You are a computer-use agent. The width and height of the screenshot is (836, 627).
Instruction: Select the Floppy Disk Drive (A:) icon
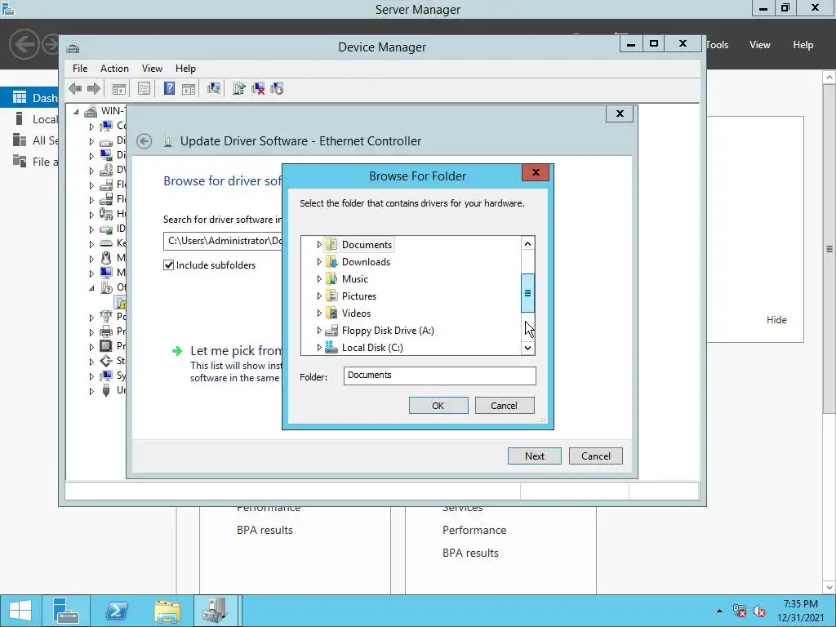pos(331,330)
